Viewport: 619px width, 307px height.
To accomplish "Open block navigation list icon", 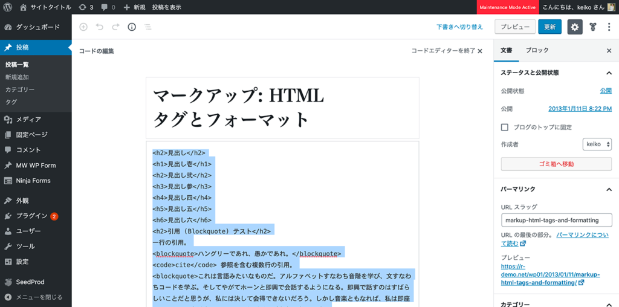I will (x=148, y=27).
